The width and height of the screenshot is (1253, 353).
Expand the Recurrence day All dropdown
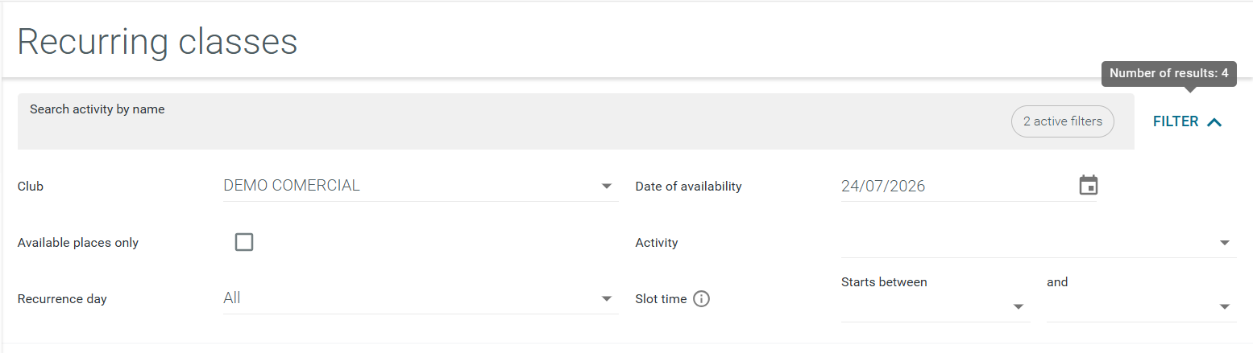click(x=421, y=298)
